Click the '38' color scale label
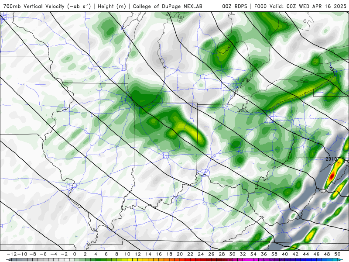This screenshot has height=262, width=349. point(274,254)
